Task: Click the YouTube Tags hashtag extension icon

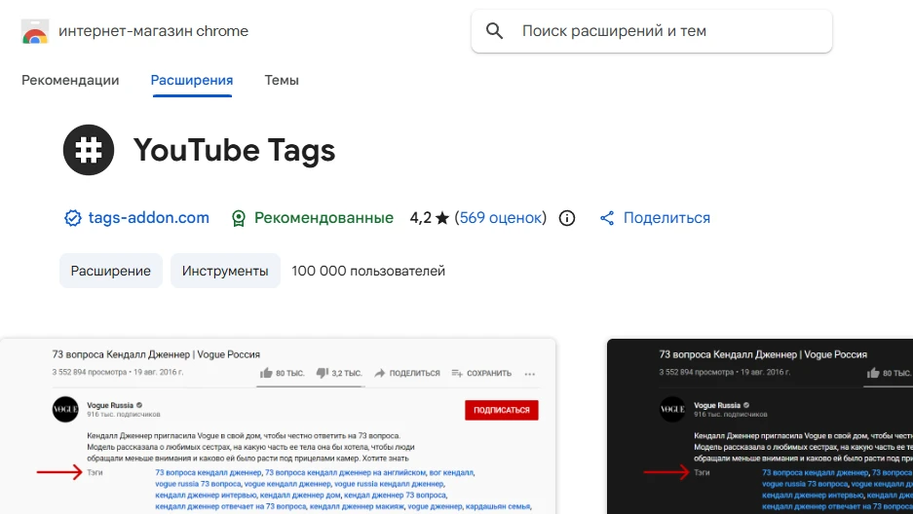Action: (x=89, y=150)
